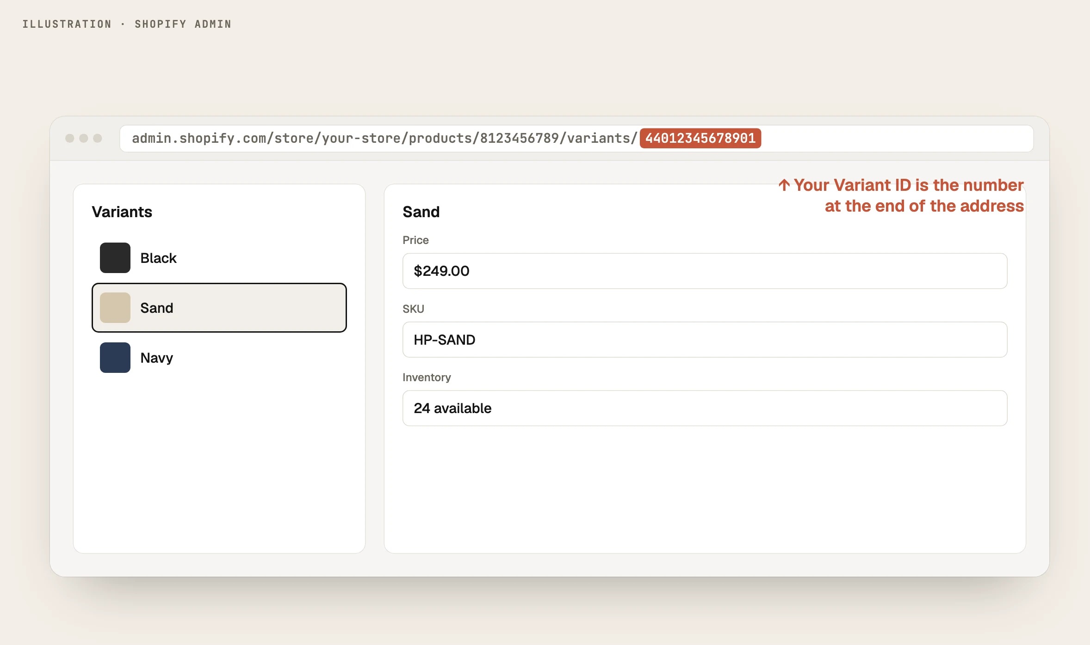Click the black color swatch
The width and height of the screenshot is (1090, 645).
coord(115,258)
